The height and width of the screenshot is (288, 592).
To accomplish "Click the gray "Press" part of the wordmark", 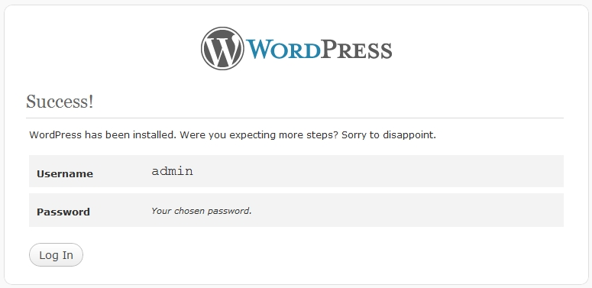I will click(x=357, y=50).
